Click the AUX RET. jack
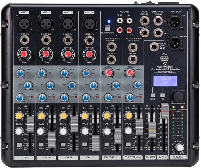Image resolution: width=201 pixels, height=168 pixels. (145, 33)
